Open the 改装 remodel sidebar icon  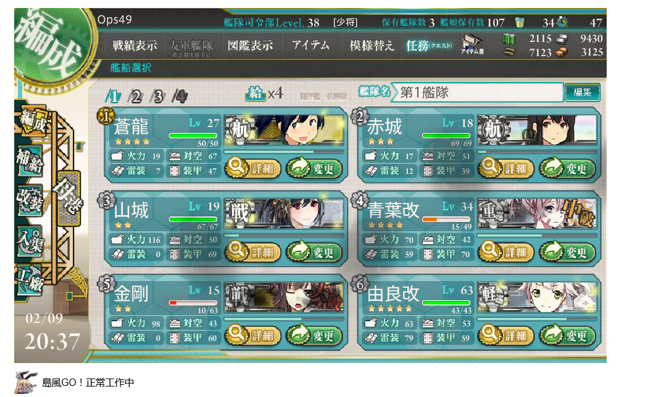[x=30, y=200]
